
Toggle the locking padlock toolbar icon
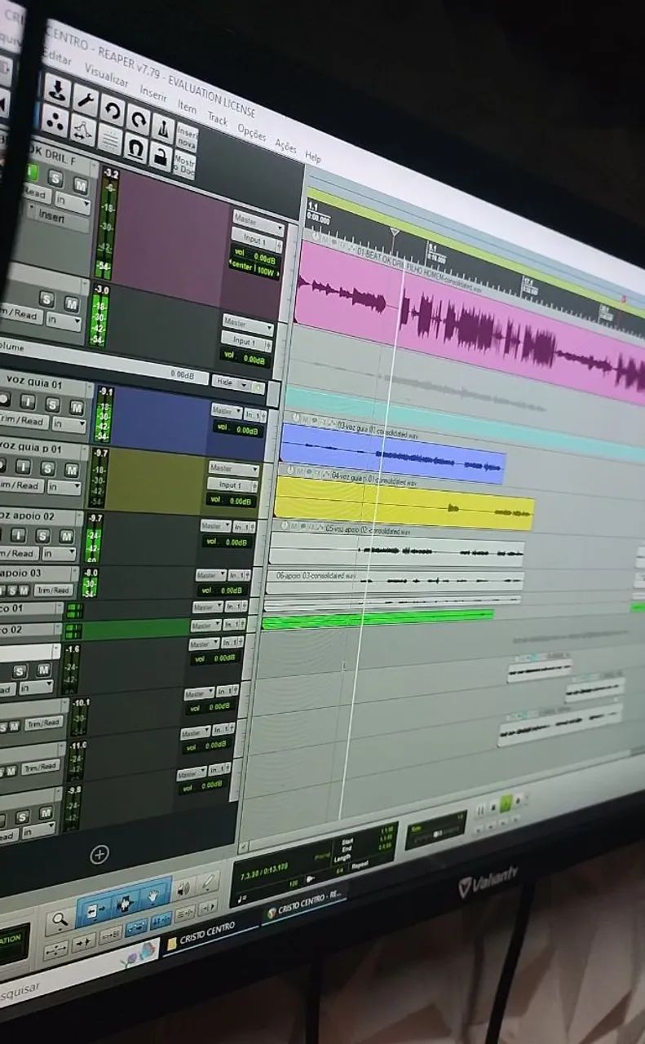[160, 156]
